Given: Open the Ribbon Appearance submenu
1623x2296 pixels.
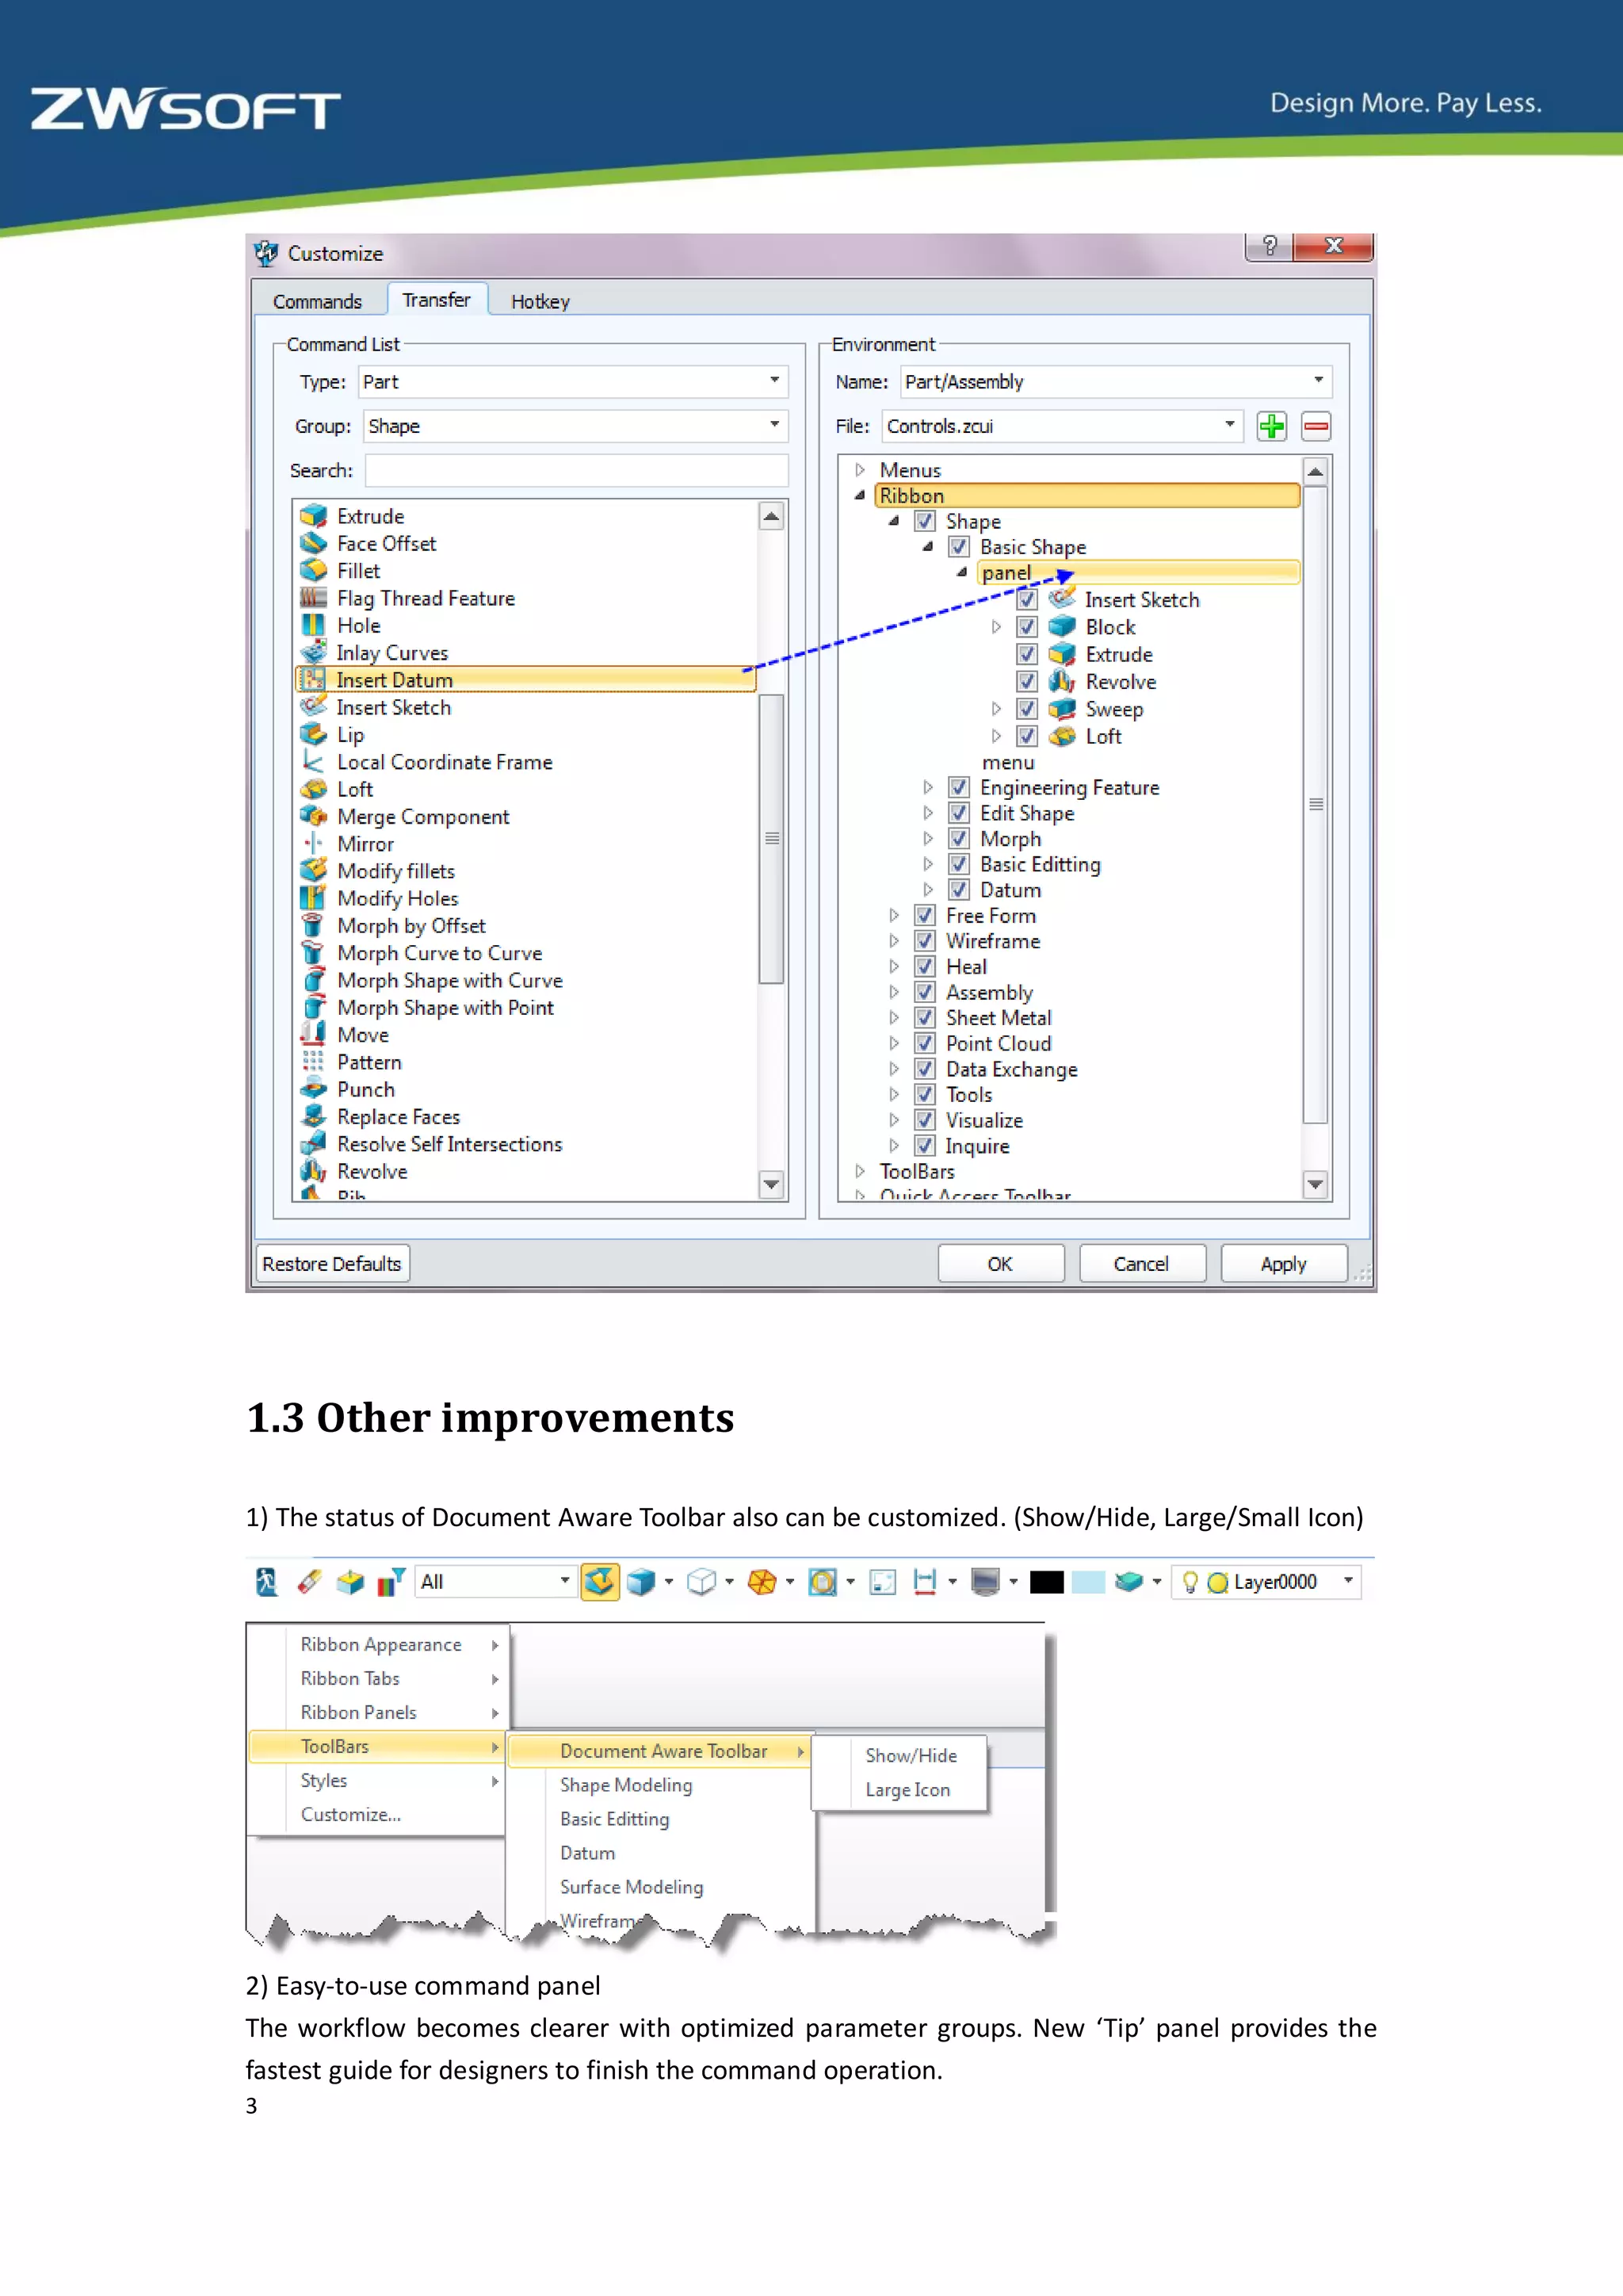Looking at the screenshot, I should (380, 1644).
